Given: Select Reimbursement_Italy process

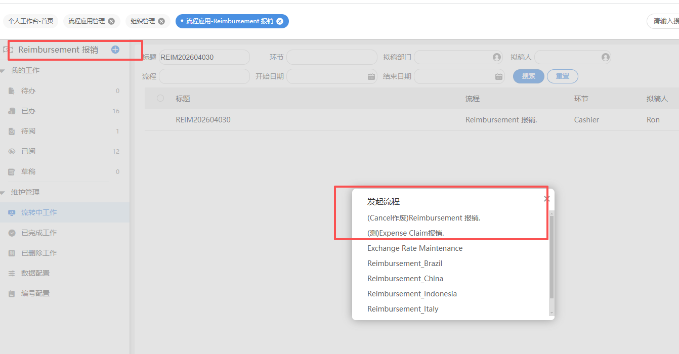Looking at the screenshot, I should pos(403,309).
